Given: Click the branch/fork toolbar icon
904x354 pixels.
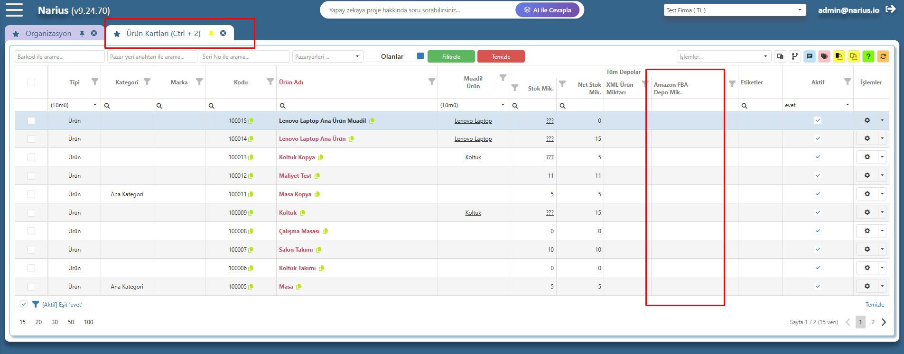Looking at the screenshot, I should coord(795,56).
